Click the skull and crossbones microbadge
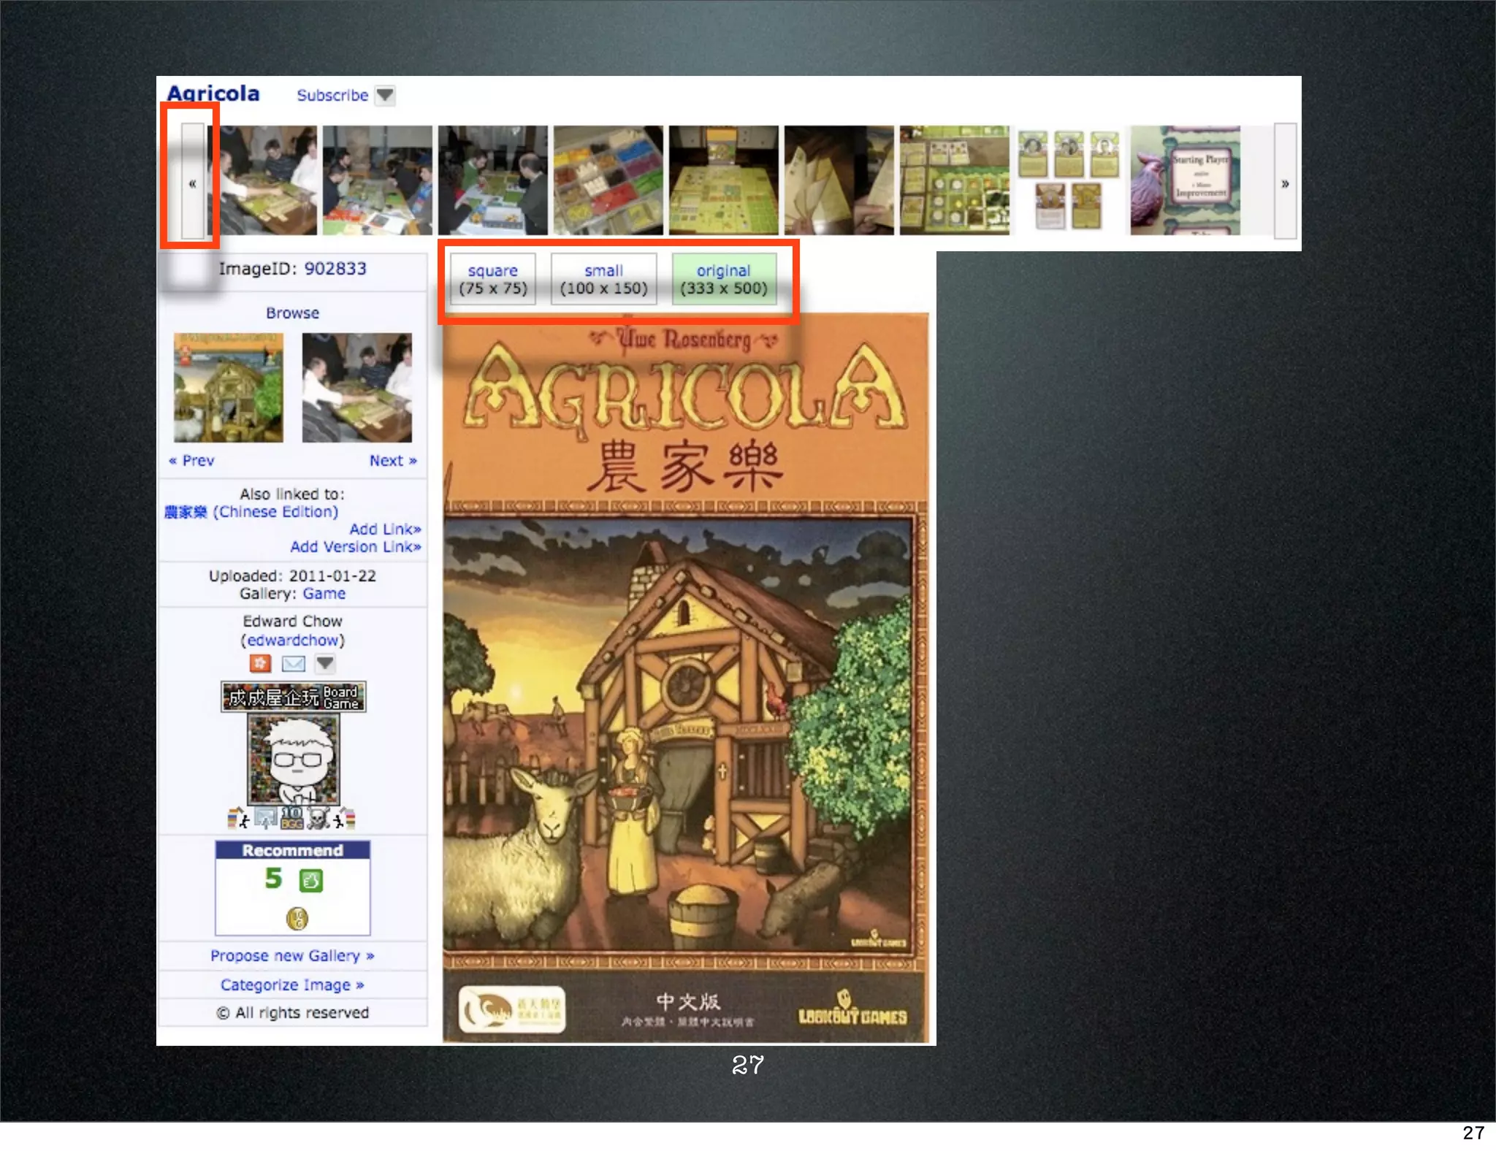The image size is (1496, 1151). [318, 819]
